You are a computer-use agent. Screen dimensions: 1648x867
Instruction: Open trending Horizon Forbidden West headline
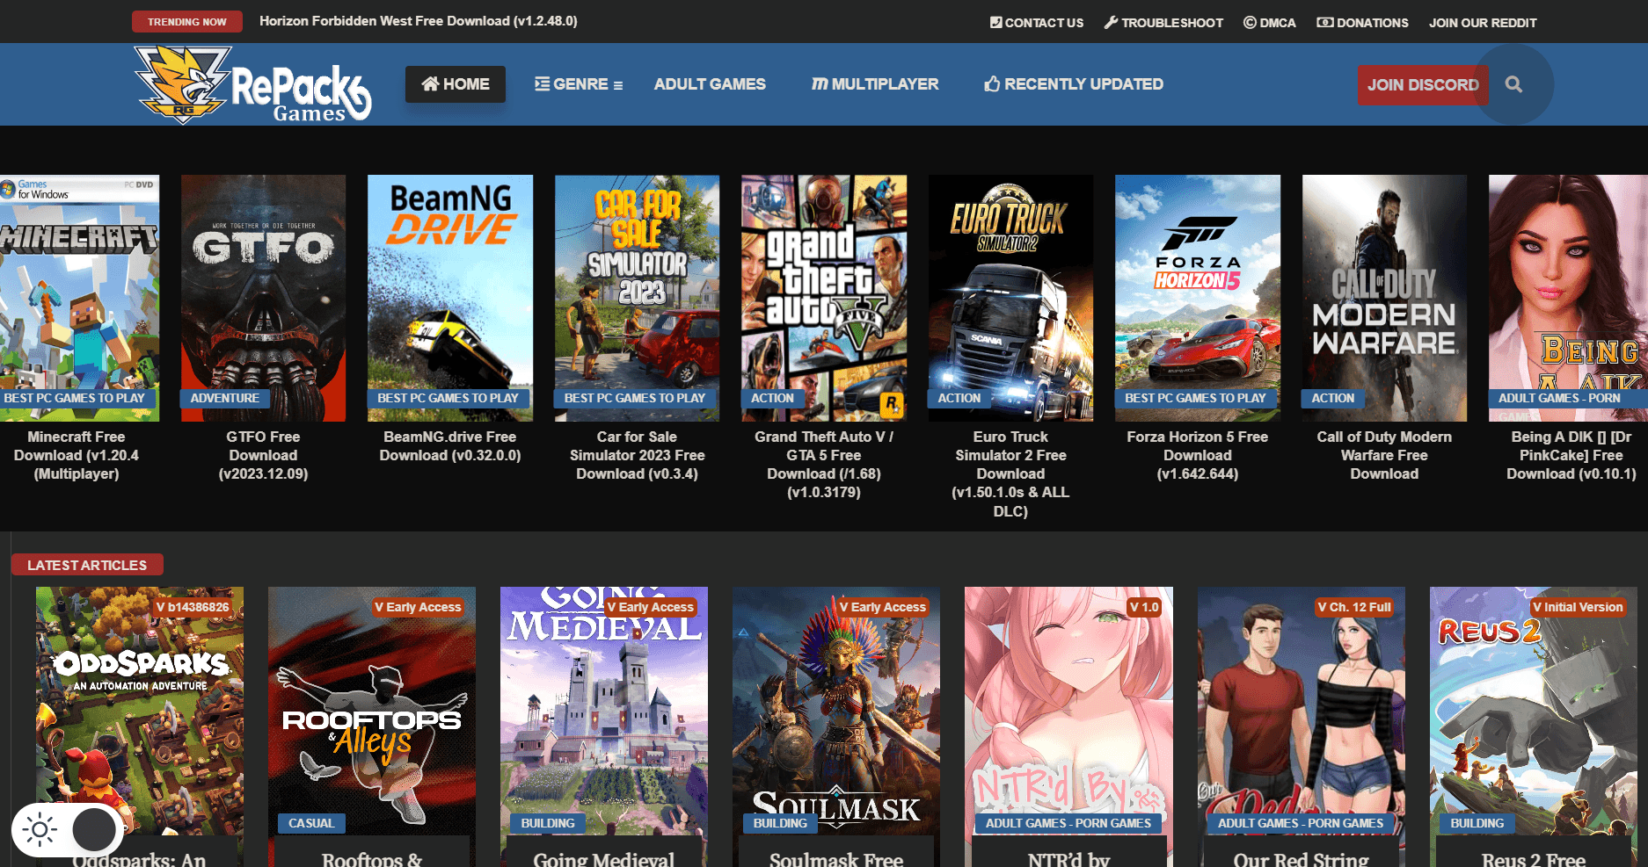[x=418, y=21]
